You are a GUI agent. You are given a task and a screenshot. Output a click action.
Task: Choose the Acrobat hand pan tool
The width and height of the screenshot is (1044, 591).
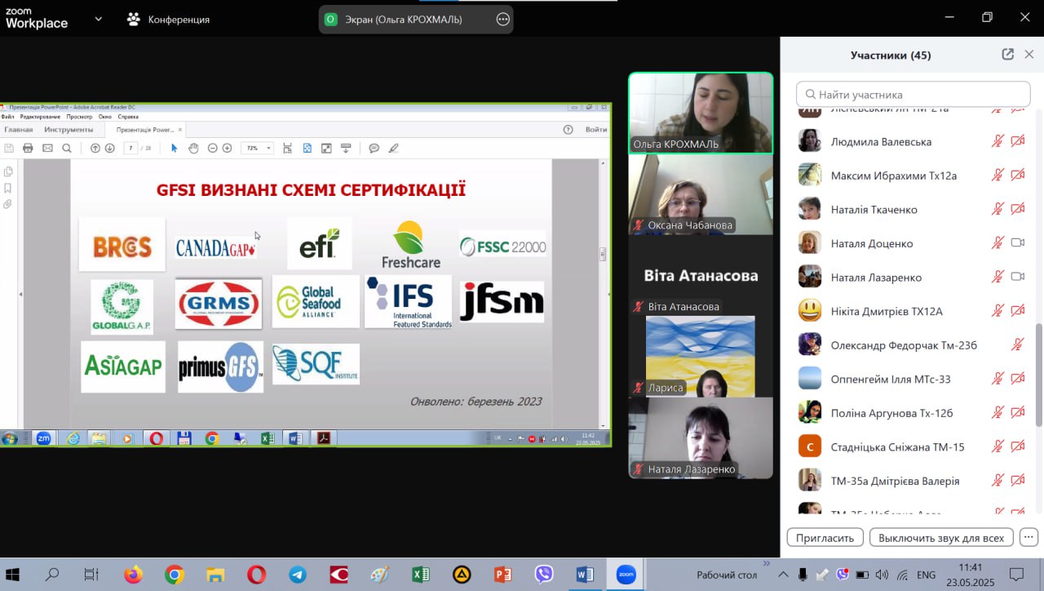tap(193, 148)
